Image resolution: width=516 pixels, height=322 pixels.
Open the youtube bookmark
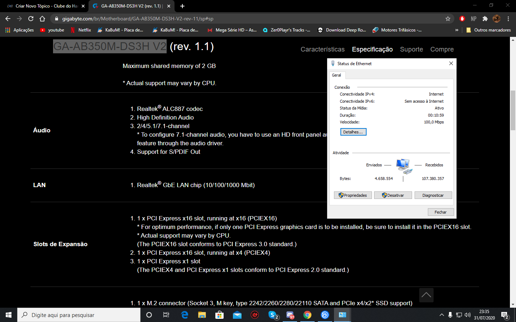coord(52,30)
